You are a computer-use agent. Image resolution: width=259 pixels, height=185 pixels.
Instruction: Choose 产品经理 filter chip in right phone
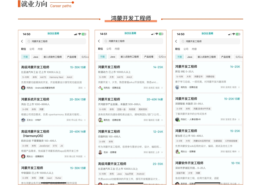(x=226, y=57)
